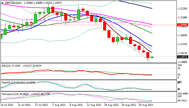Click the 1.14885 price scale label

click(x=183, y=62)
